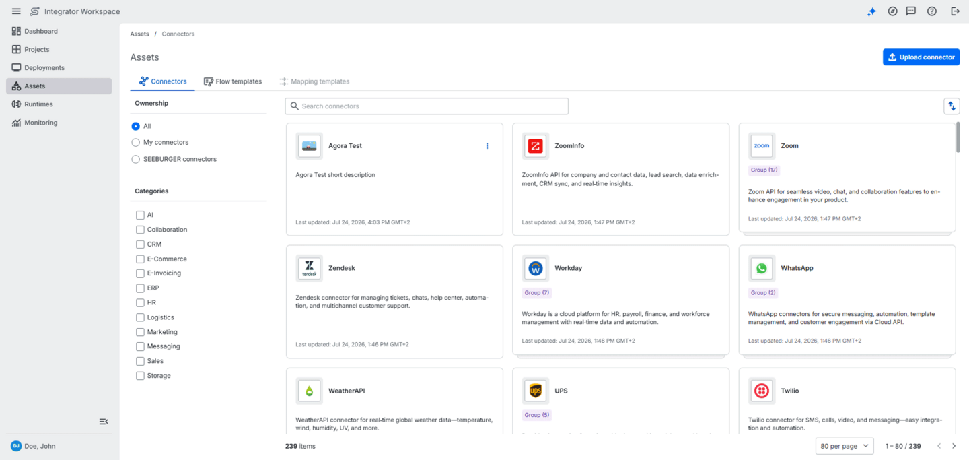
Task: Check the HR category checkbox
Action: pyautogui.click(x=140, y=303)
